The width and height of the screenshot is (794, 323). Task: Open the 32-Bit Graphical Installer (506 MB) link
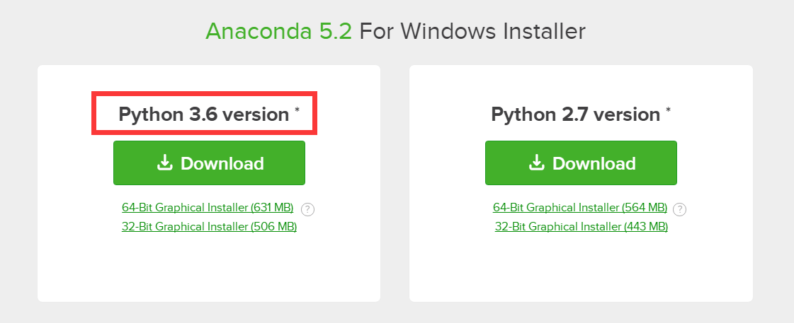tap(209, 227)
